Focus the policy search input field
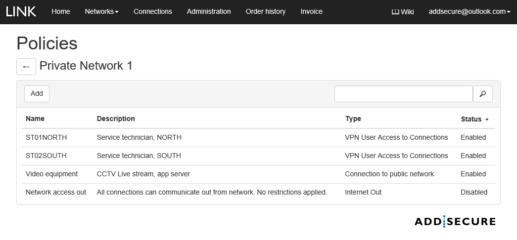Image resolution: width=517 pixels, height=240 pixels. pyautogui.click(x=403, y=94)
